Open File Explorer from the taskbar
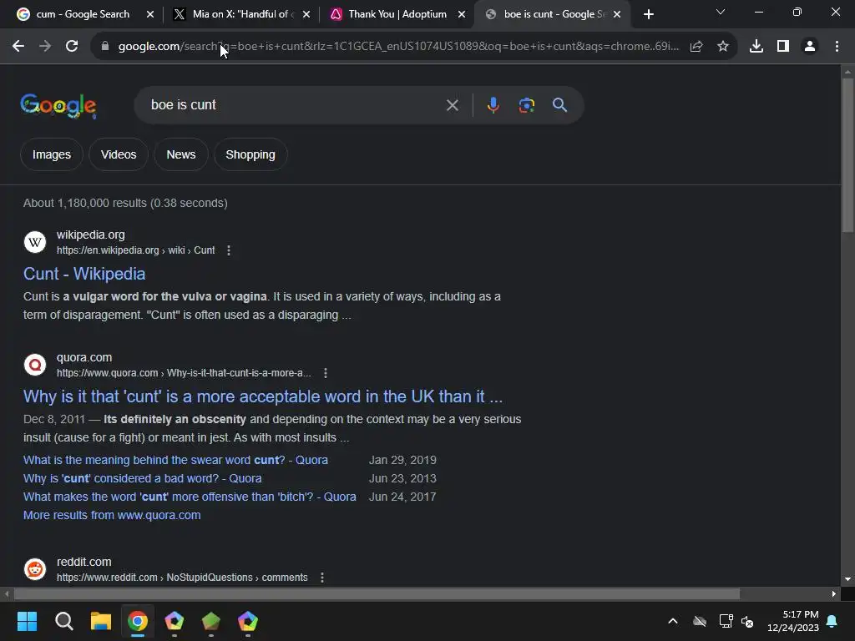 click(101, 621)
